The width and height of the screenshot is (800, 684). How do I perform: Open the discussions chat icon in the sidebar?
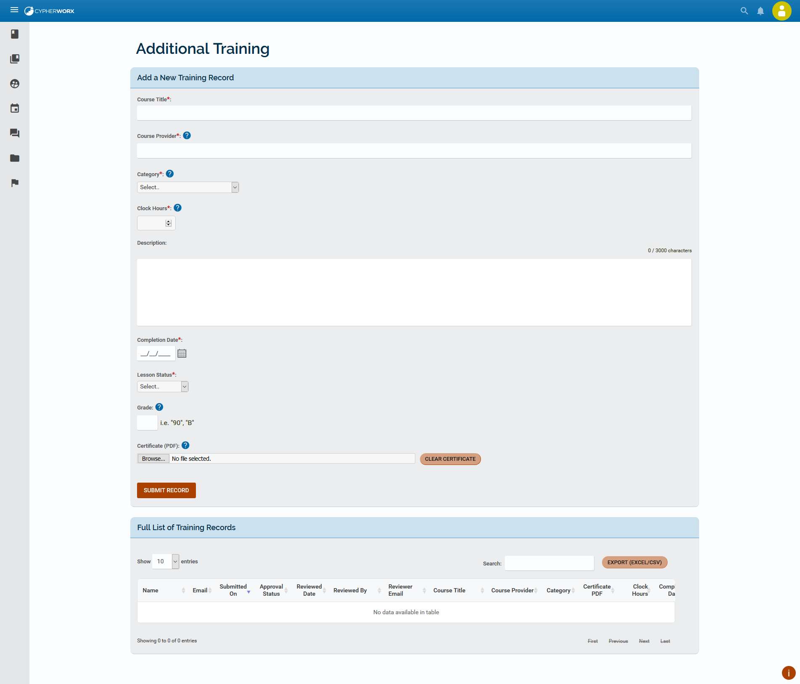point(15,133)
